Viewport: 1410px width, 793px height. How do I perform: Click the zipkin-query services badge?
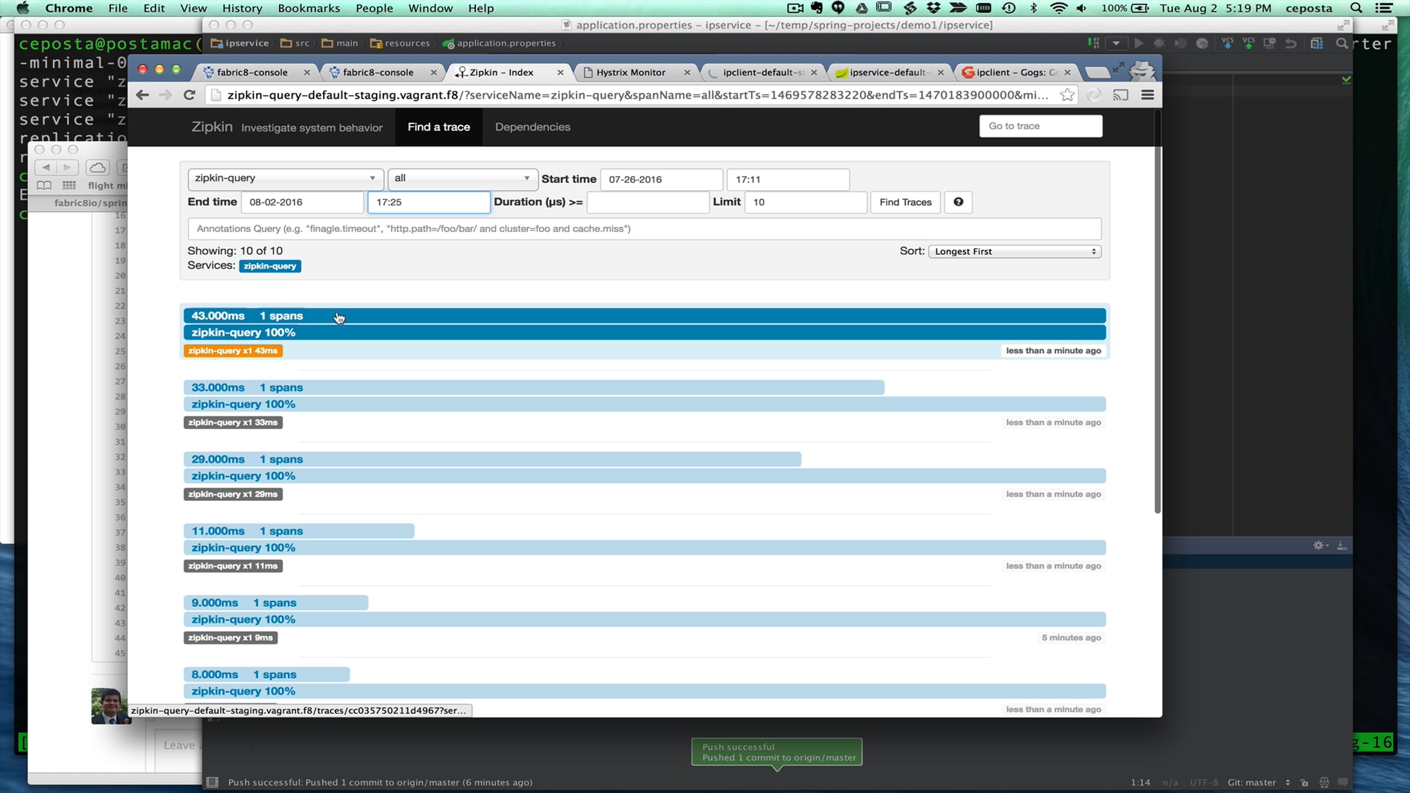270,266
